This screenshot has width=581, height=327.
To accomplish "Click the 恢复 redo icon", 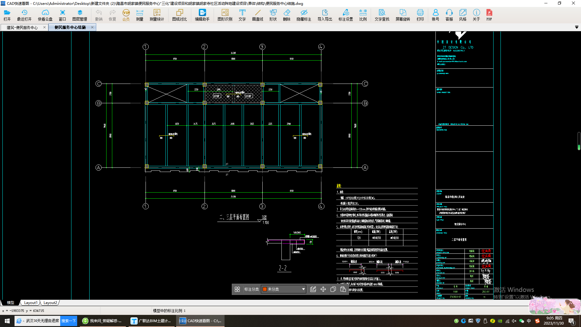I will click(x=112, y=15).
